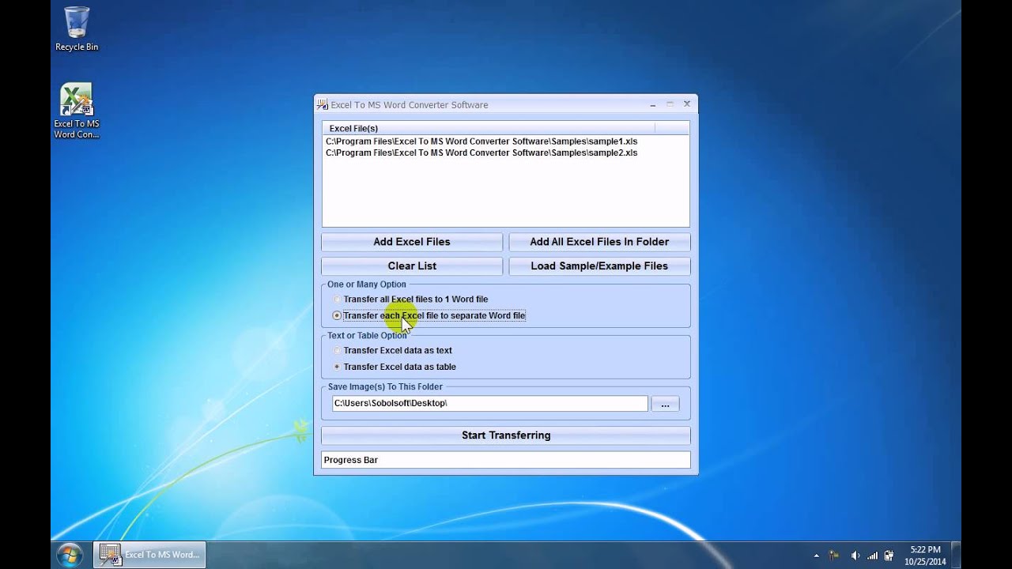The height and width of the screenshot is (569, 1012).
Task: Click Add All Excel Files In Folder
Action: pos(599,242)
